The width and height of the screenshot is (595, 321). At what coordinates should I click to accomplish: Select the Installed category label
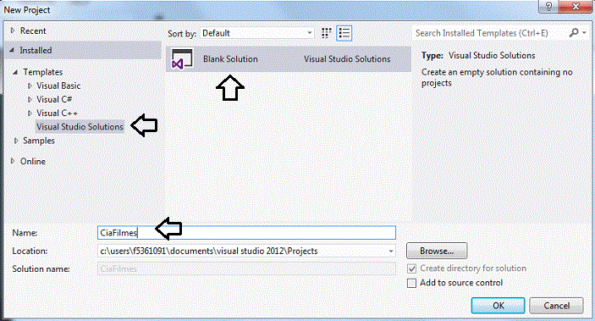pos(36,50)
